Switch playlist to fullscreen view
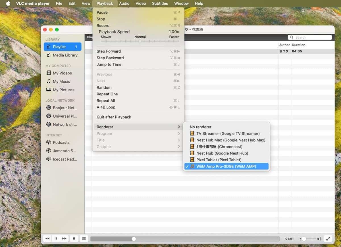Screen dimensions: 341x247 tap(328, 238)
